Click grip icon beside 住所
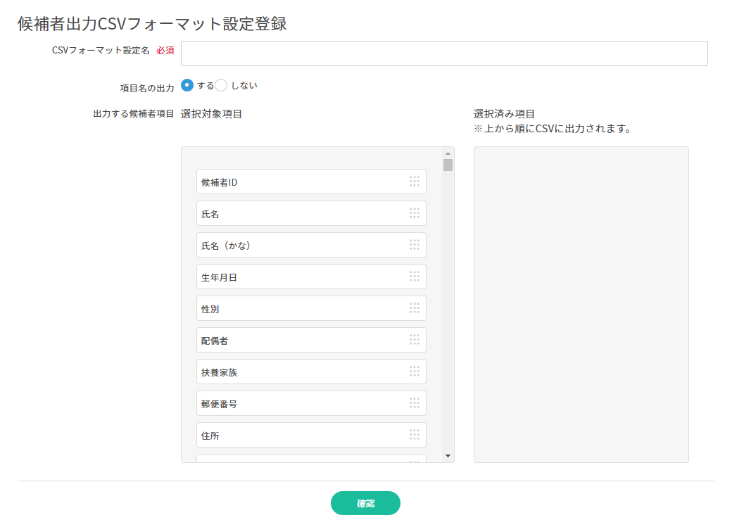 415,435
